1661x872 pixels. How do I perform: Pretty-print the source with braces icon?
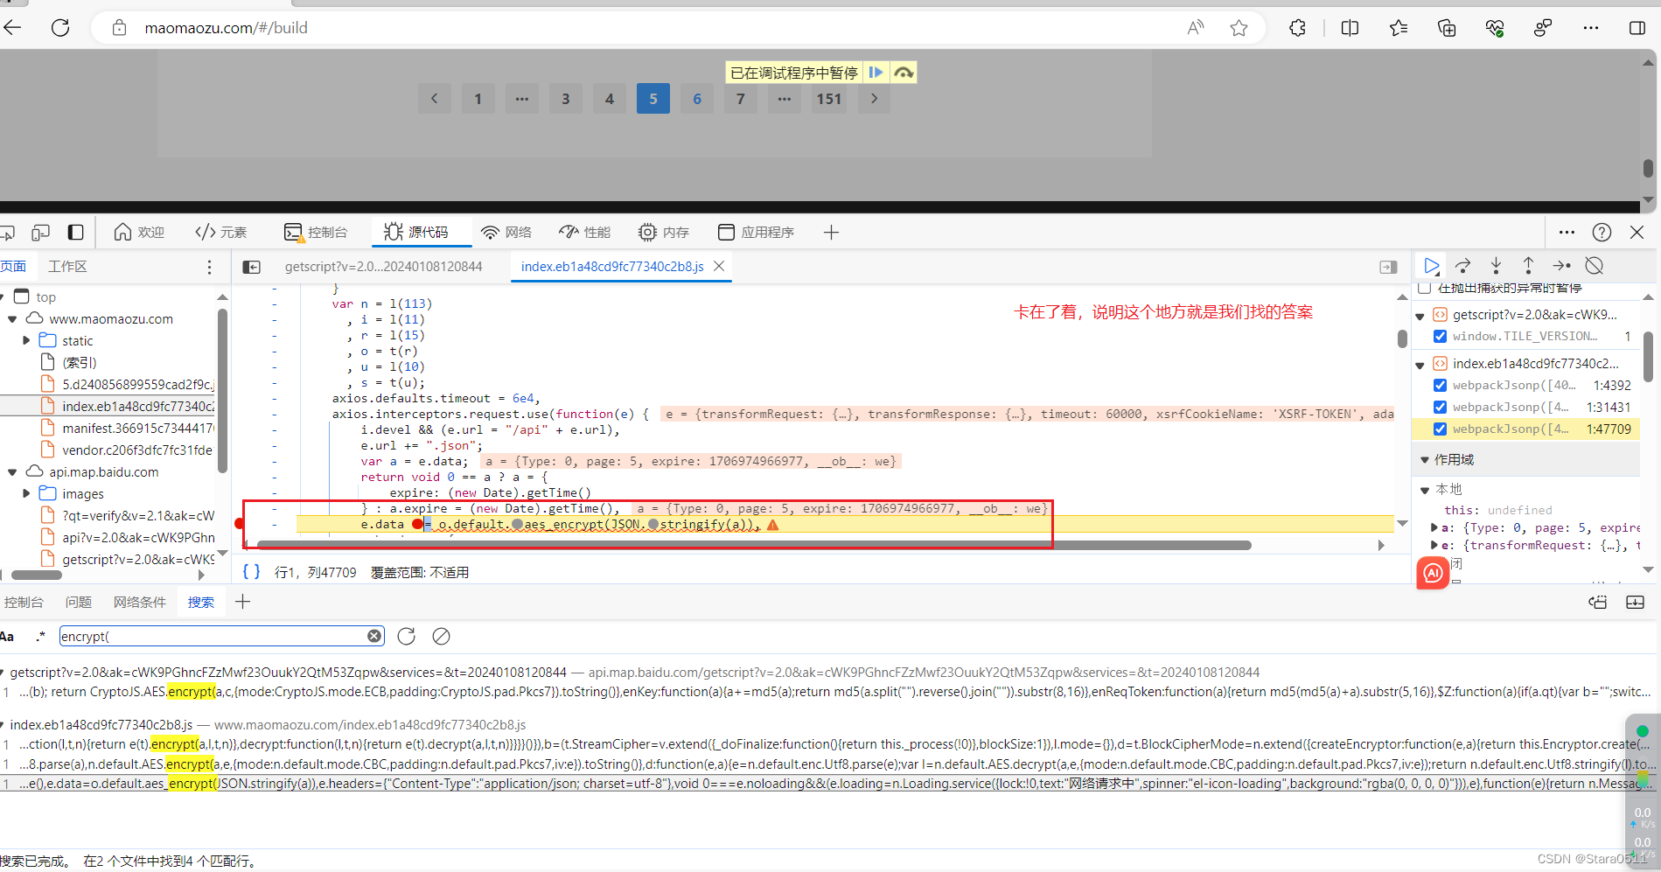251,571
